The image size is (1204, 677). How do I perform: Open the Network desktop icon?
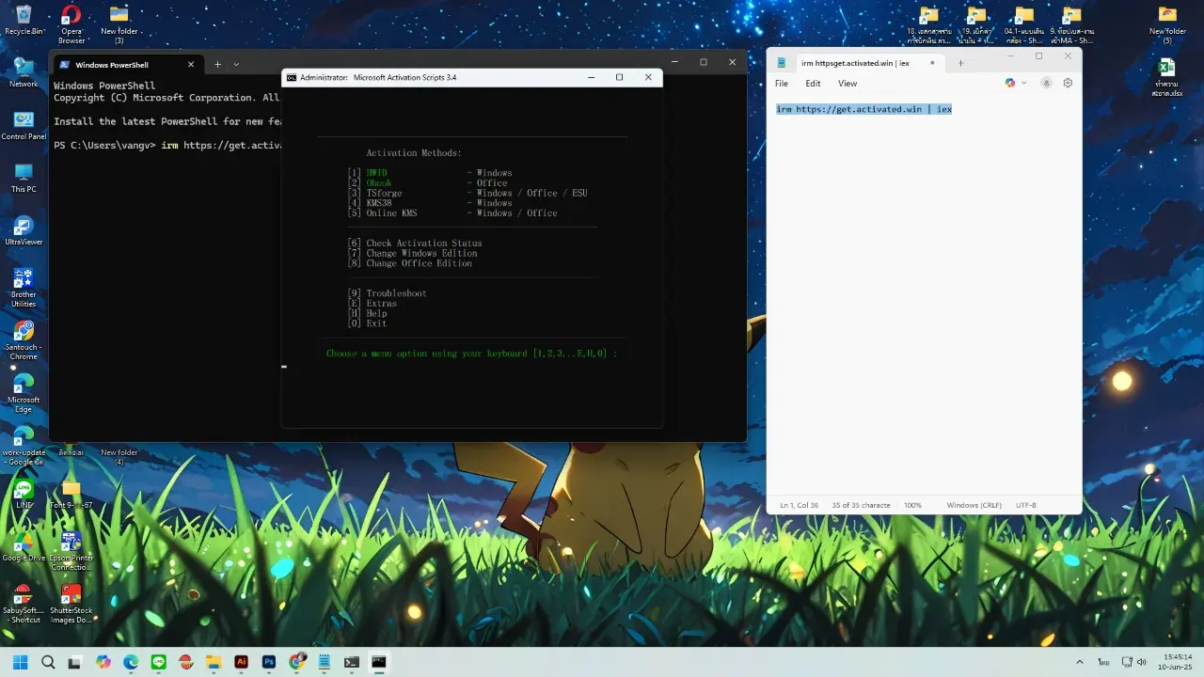point(24,72)
